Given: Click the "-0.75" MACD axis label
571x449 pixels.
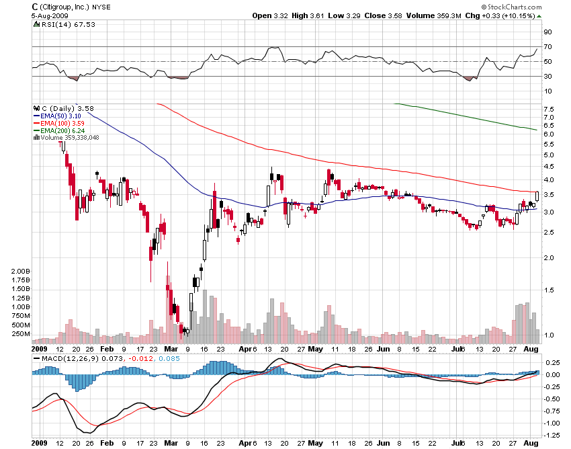Looking at the screenshot, I should [552, 411].
